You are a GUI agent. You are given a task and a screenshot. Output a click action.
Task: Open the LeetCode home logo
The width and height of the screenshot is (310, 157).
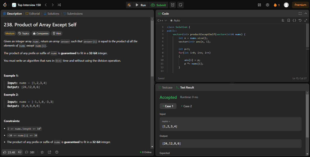[x=5, y=5]
